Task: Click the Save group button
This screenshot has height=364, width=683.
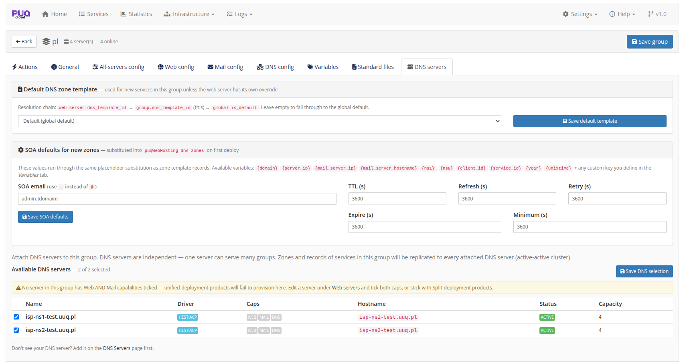Action: (x=650, y=42)
